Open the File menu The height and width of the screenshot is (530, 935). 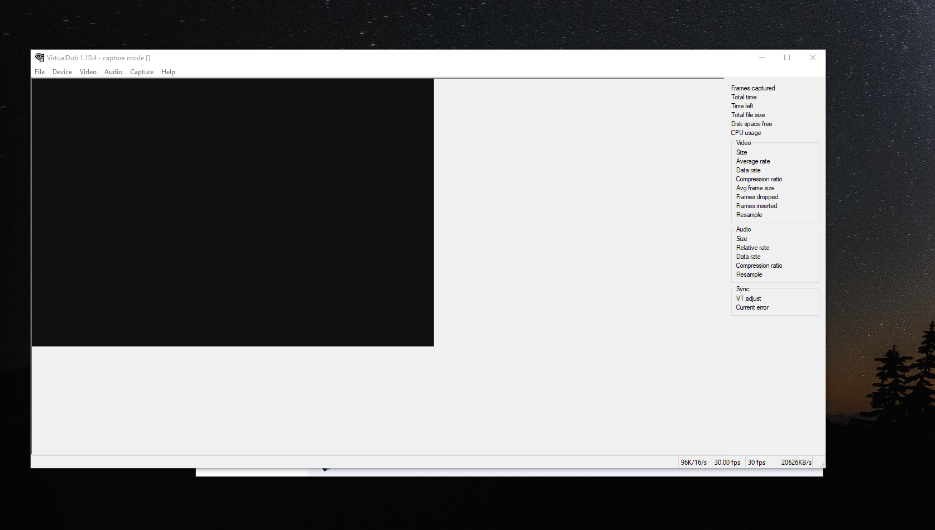40,72
